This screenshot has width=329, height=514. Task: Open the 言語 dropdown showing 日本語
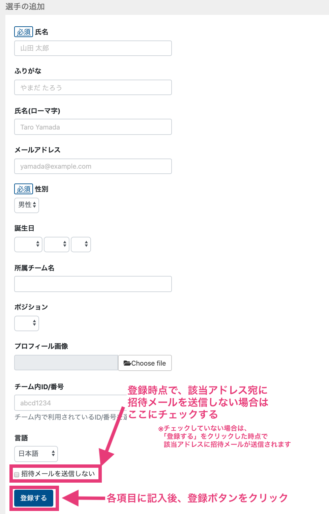pyautogui.click(x=36, y=454)
